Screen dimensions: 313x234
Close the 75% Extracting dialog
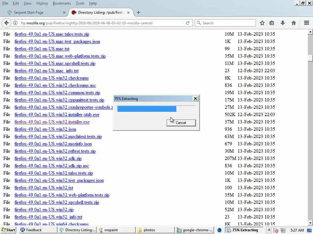point(195,98)
